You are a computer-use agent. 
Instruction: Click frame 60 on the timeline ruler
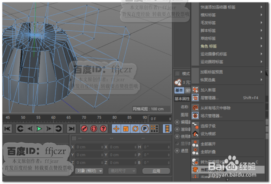(x=53, y=118)
